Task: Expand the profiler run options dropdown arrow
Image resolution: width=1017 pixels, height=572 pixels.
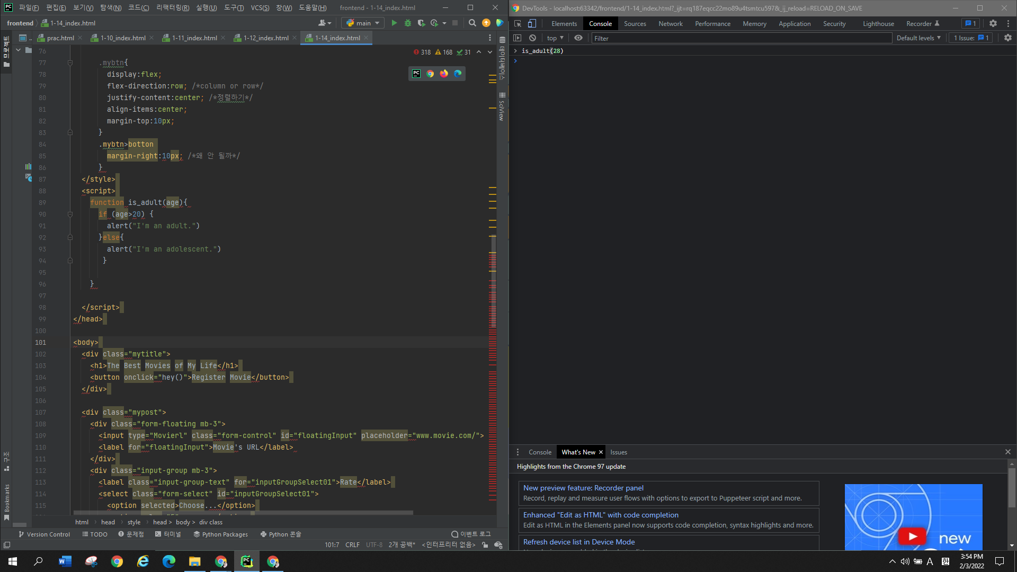Action: point(444,23)
